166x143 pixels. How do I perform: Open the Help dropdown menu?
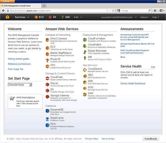(155, 17)
